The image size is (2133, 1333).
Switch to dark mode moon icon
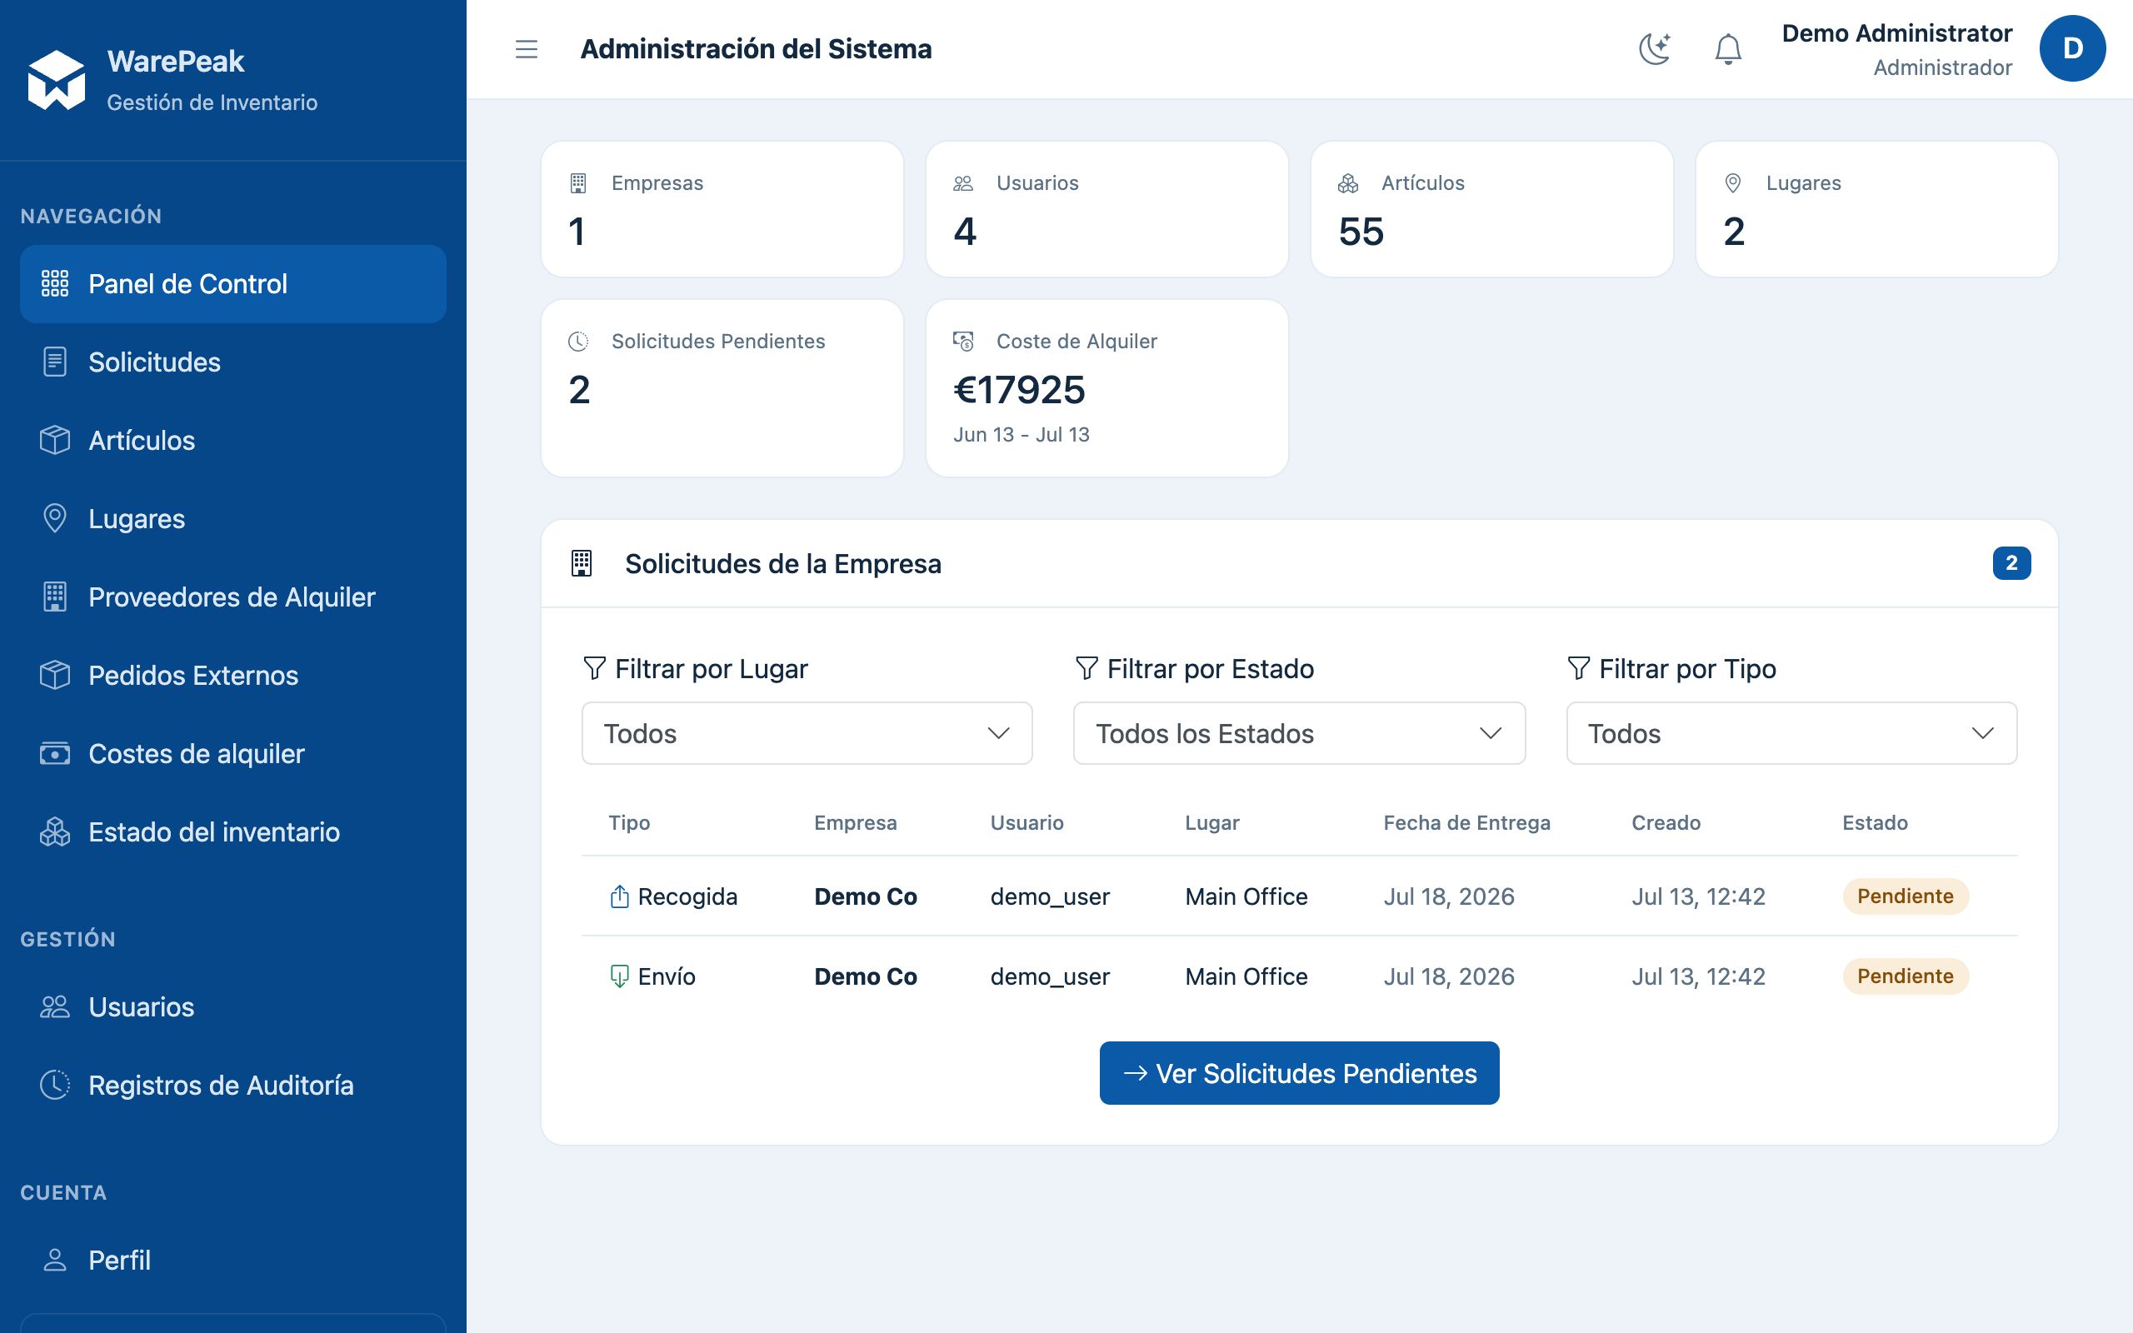(x=1655, y=49)
